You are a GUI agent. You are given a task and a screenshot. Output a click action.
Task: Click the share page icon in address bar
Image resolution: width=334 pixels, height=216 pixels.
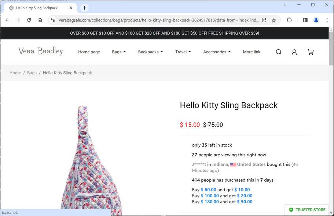(x=264, y=20)
